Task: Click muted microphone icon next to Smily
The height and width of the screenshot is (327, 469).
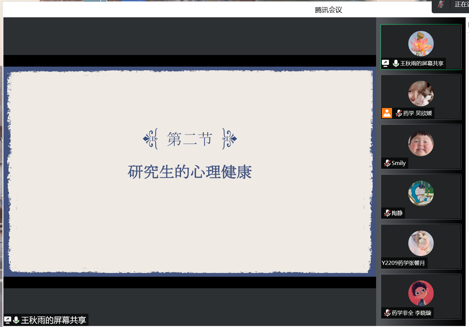Action: click(387, 163)
